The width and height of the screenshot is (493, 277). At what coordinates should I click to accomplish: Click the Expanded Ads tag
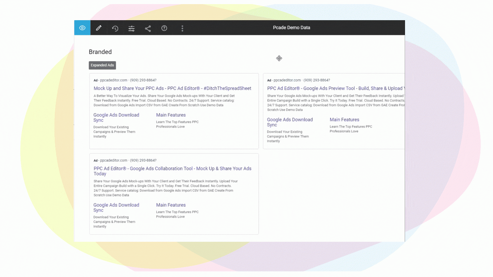tap(102, 65)
